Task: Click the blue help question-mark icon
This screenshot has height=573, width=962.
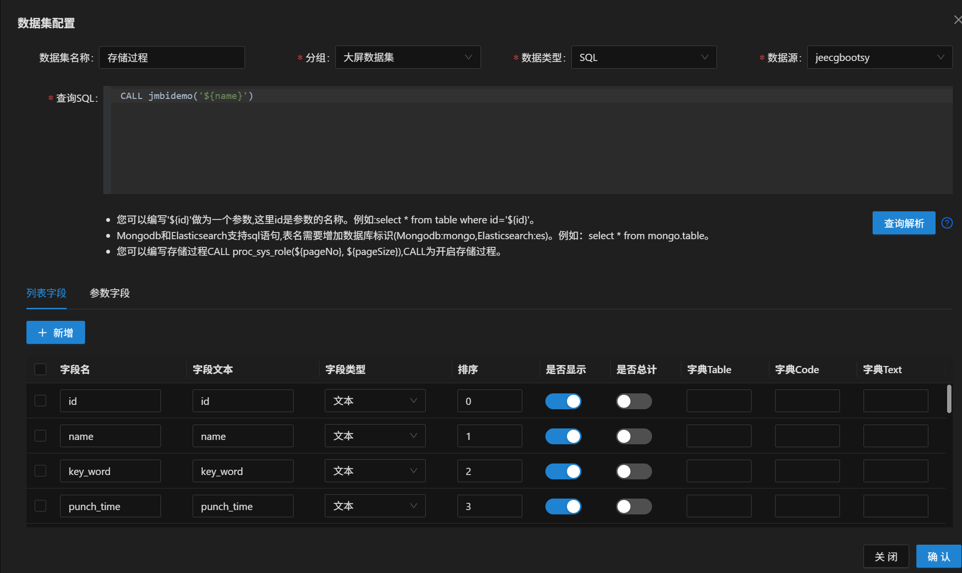Action: [x=947, y=223]
